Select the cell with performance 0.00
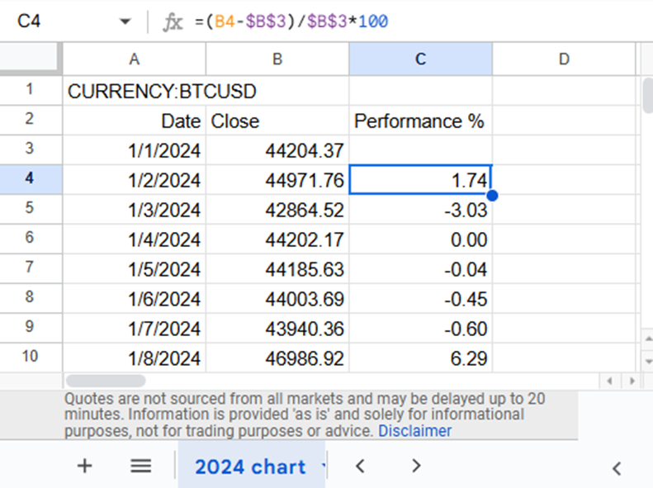This screenshot has width=653, height=488. (421, 239)
